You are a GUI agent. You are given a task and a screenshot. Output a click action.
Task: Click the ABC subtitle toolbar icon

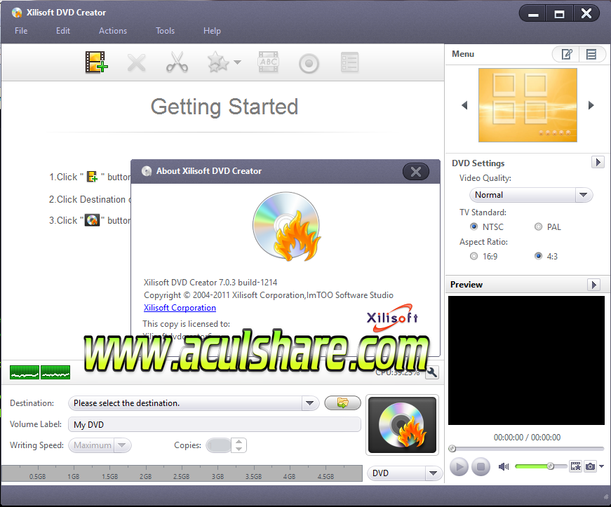[x=269, y=62]
